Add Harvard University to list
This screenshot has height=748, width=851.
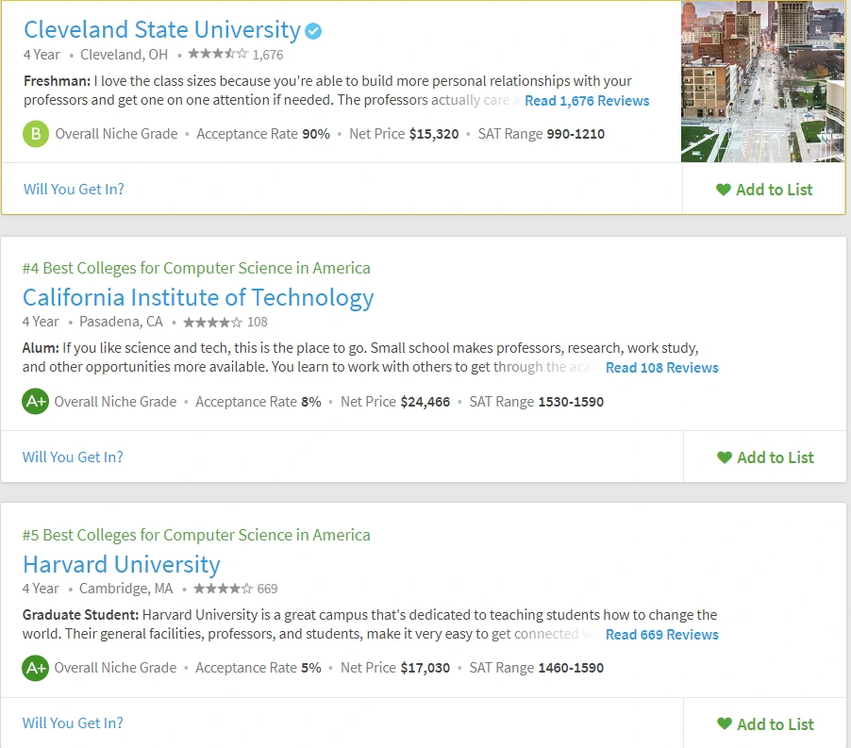(765, 724)
